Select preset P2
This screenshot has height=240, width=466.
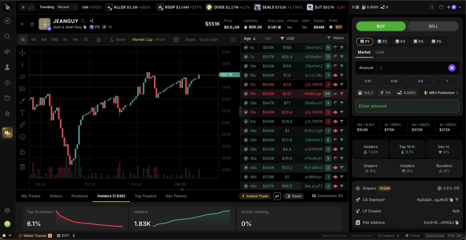(382, 42)
